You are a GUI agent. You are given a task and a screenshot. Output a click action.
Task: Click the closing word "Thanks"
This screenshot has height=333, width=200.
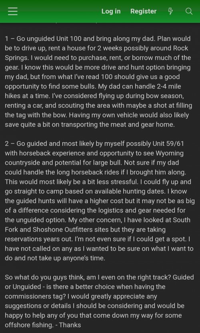[x=71, y=325]
